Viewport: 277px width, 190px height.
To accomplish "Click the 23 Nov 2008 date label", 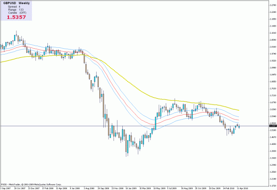I will pyautogui.click(x=117, y=188).
